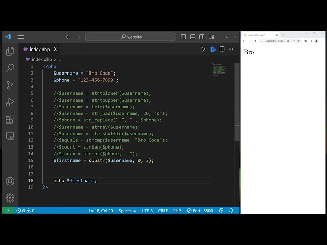Viewport: 327px width, 245px height.
Task: Go back with the left arrow
Action: click(x=68, y=37)
